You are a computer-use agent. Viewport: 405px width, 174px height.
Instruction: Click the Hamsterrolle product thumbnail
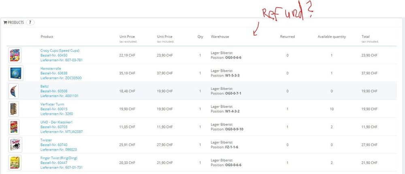[x=15, y=73]
